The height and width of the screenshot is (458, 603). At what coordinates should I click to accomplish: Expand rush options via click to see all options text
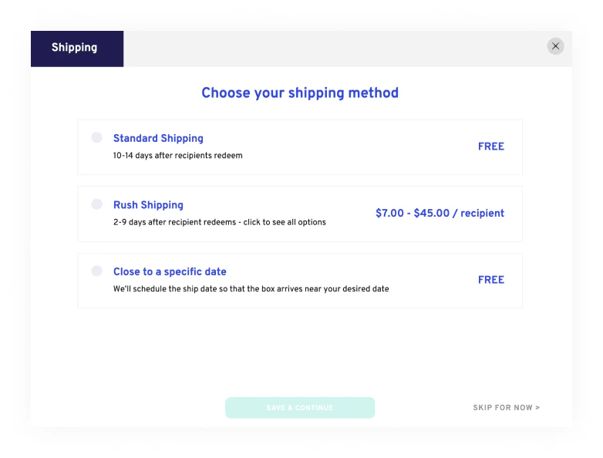point(285,222)
